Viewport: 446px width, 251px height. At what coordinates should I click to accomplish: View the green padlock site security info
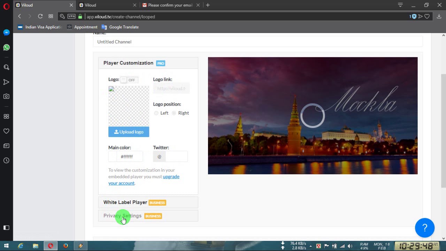coord(80,16)
